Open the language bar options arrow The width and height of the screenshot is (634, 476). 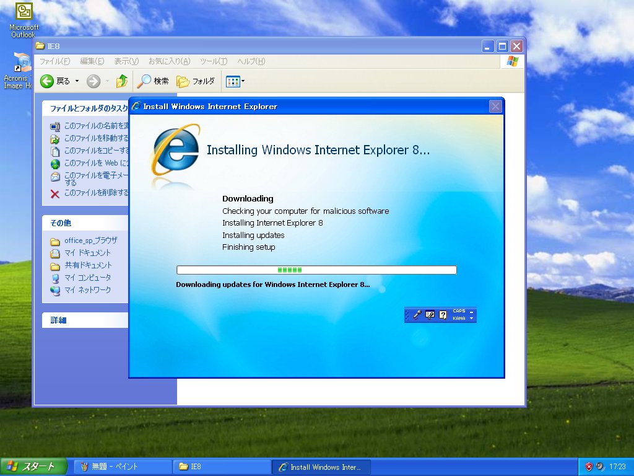(471, 319)
